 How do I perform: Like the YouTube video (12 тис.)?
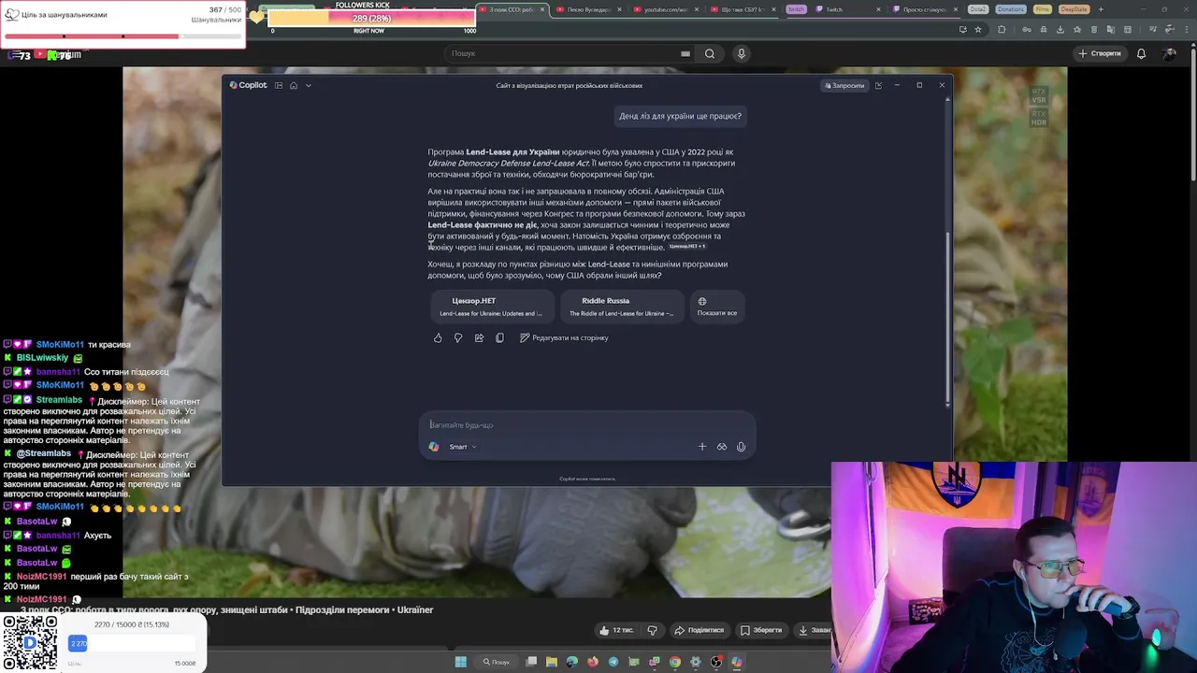616,630
